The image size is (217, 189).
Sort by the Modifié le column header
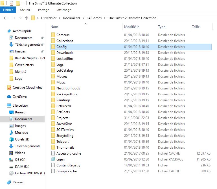[x=131, y=27]
